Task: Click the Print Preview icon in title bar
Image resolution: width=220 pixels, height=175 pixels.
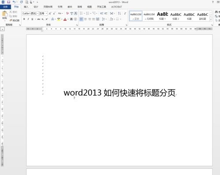Action: click(x=27, y=2)
